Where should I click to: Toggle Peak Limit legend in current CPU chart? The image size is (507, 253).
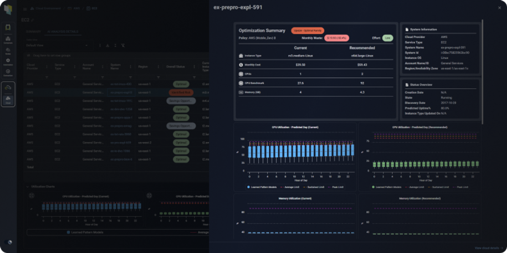pos(336,187)
